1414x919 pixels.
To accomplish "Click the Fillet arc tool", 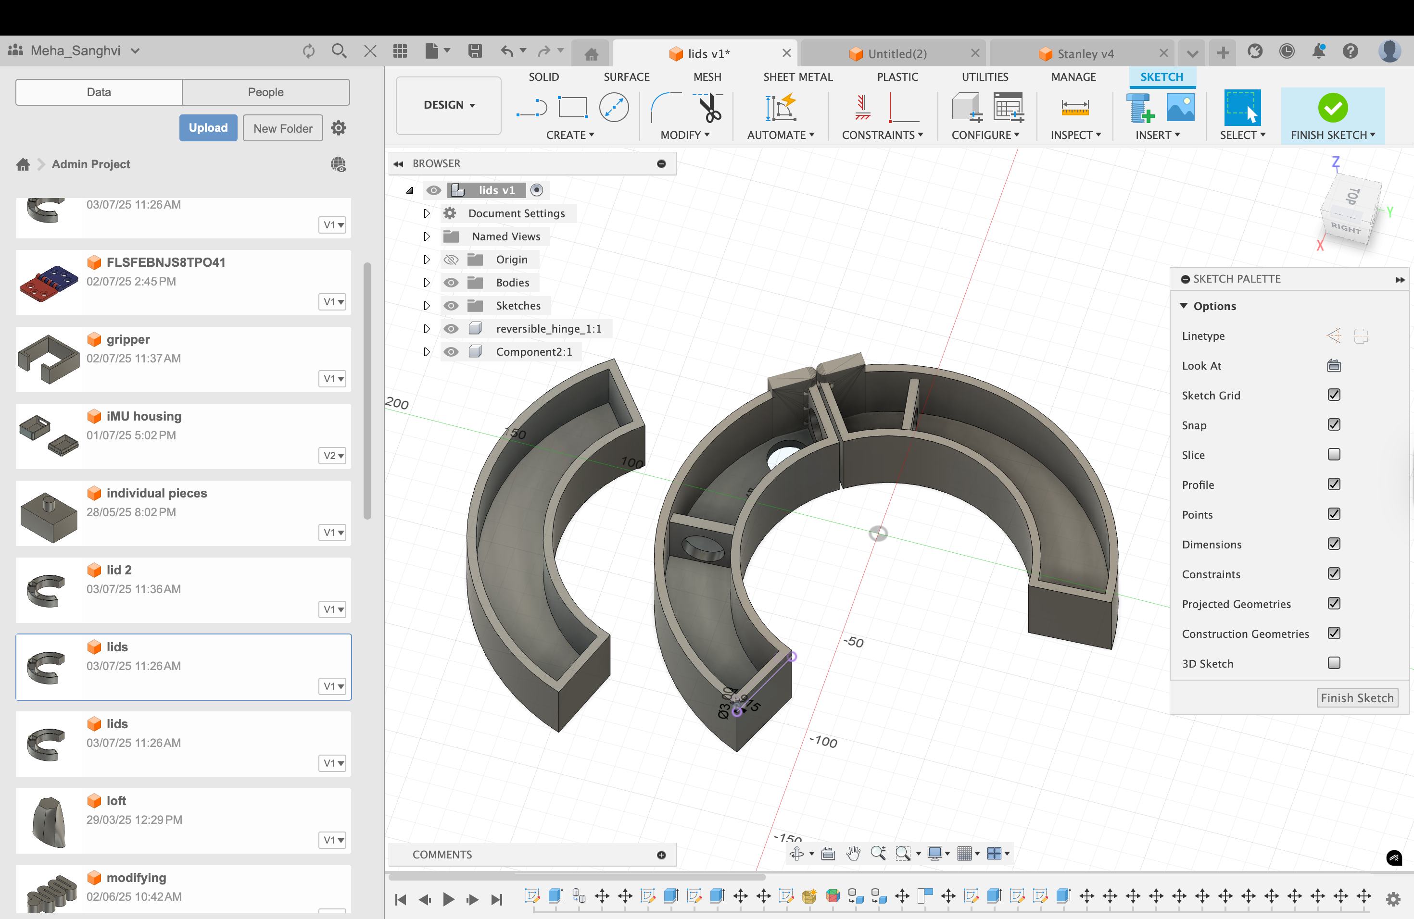I will (x=666, y=108).
